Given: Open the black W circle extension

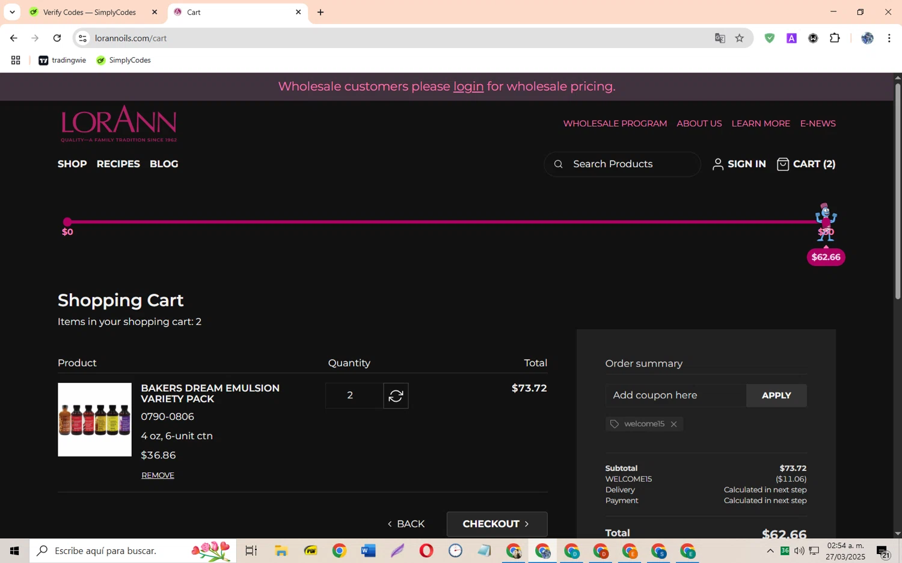Looking at the screenshot, I should tap(813, 38).
